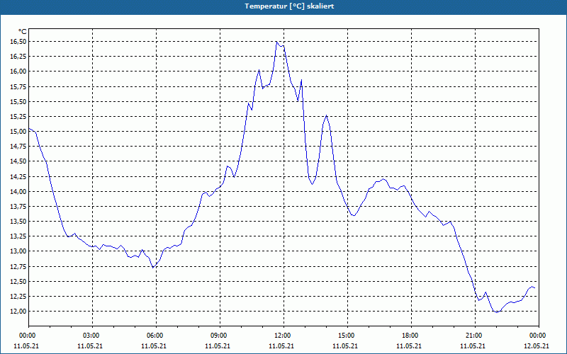
Task: Click the curve minimum near 22:00
Action: [x=497, y=312]
